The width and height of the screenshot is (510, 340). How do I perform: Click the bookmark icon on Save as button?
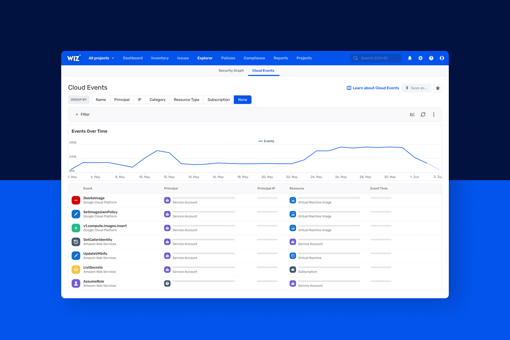coord(407,88)
